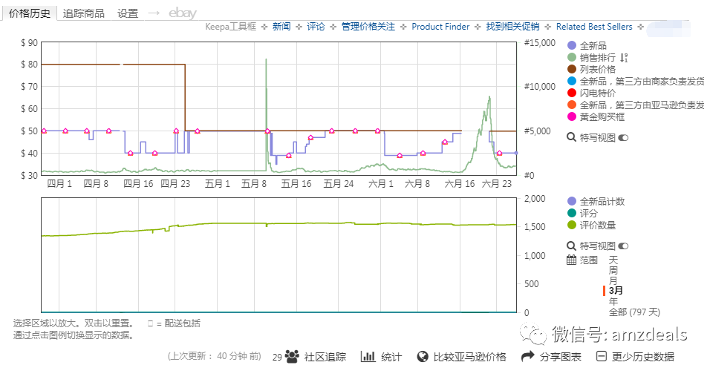Viewport: 710px width, 365px height.
Task: Toggle 评分 teal legend dot
Action: [572, 213]
